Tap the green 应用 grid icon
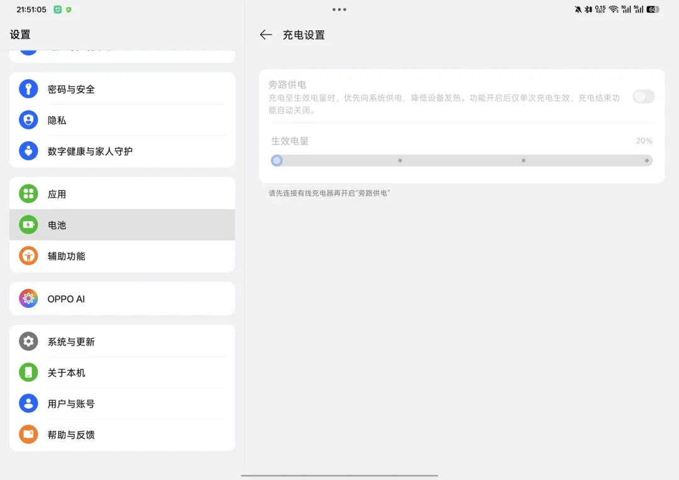The height and width of the screenshot is (480, 679). pyautogui.click(x=28, y=194)
